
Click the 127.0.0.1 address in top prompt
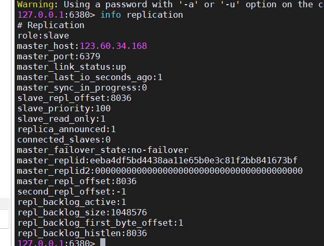pyautogui.click(x=40, y=15)
